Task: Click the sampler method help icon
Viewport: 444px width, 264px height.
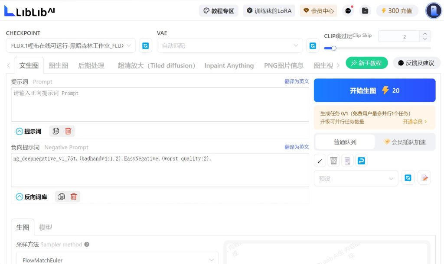Action: click(x=87, y=244)
